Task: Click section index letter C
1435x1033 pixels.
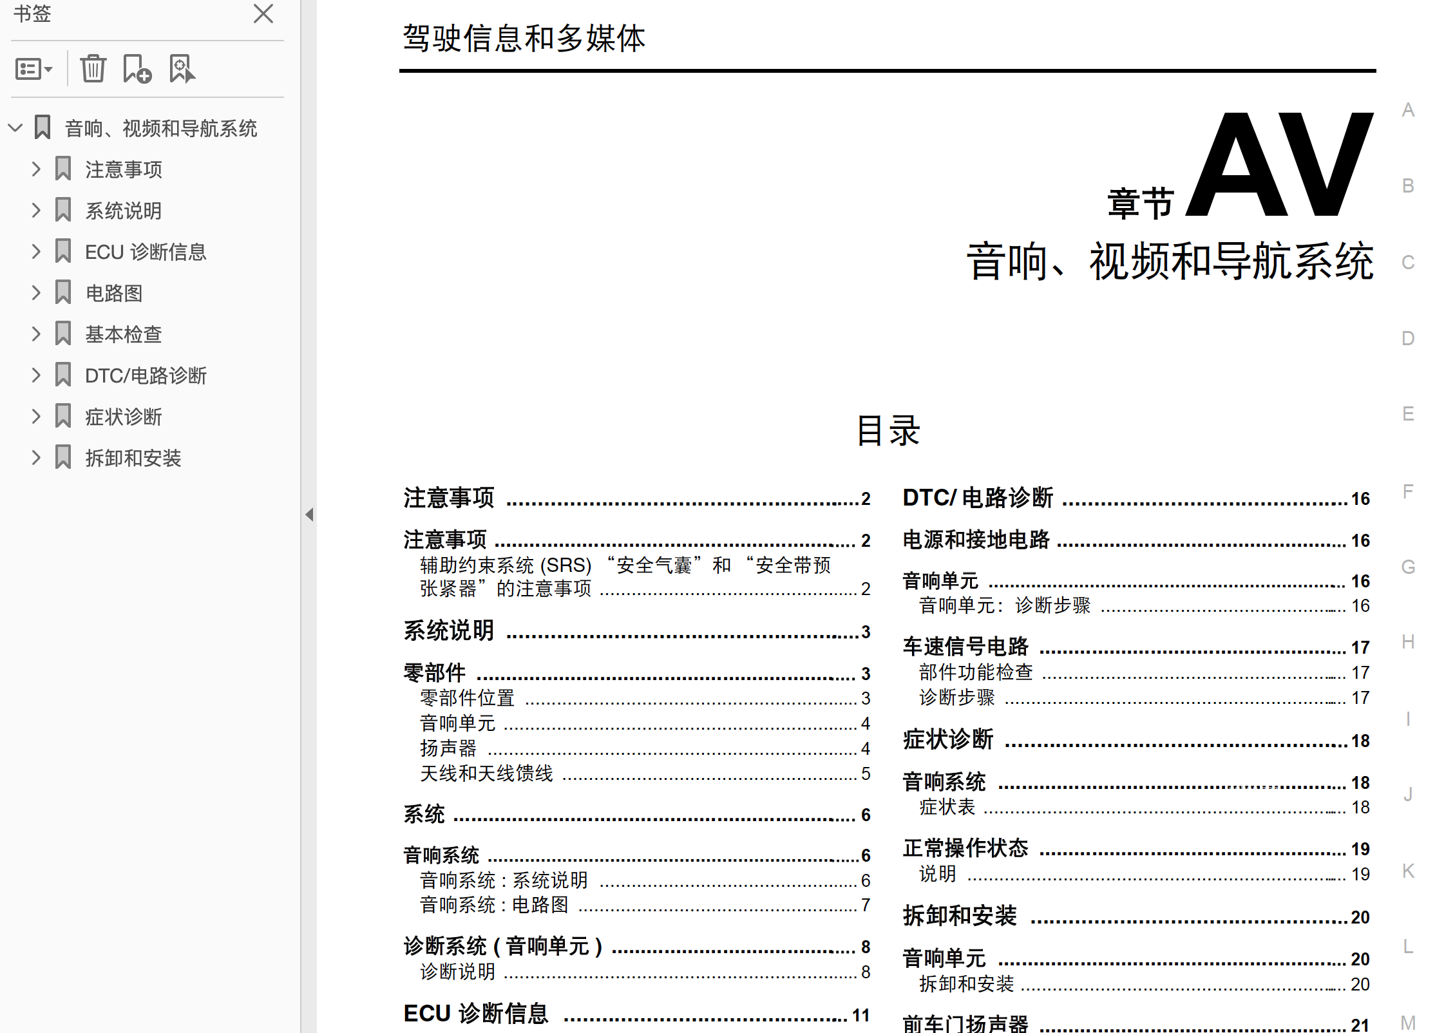Action: point(1409,263)
